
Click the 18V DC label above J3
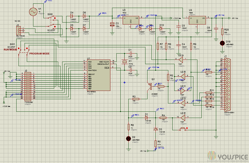[17, 21]
